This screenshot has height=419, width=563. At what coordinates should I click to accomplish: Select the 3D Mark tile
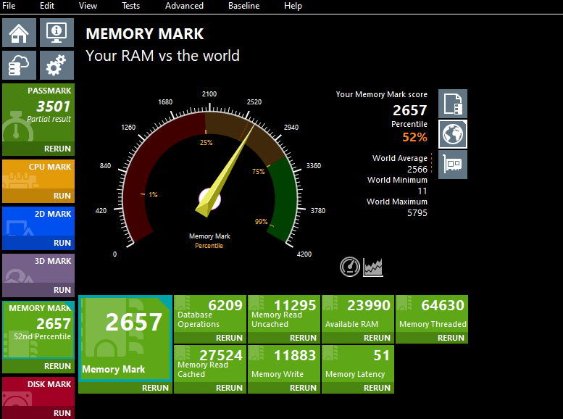38,268
